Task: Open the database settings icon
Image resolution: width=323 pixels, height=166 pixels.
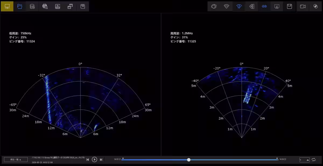Action: click(x=32, y=6)
